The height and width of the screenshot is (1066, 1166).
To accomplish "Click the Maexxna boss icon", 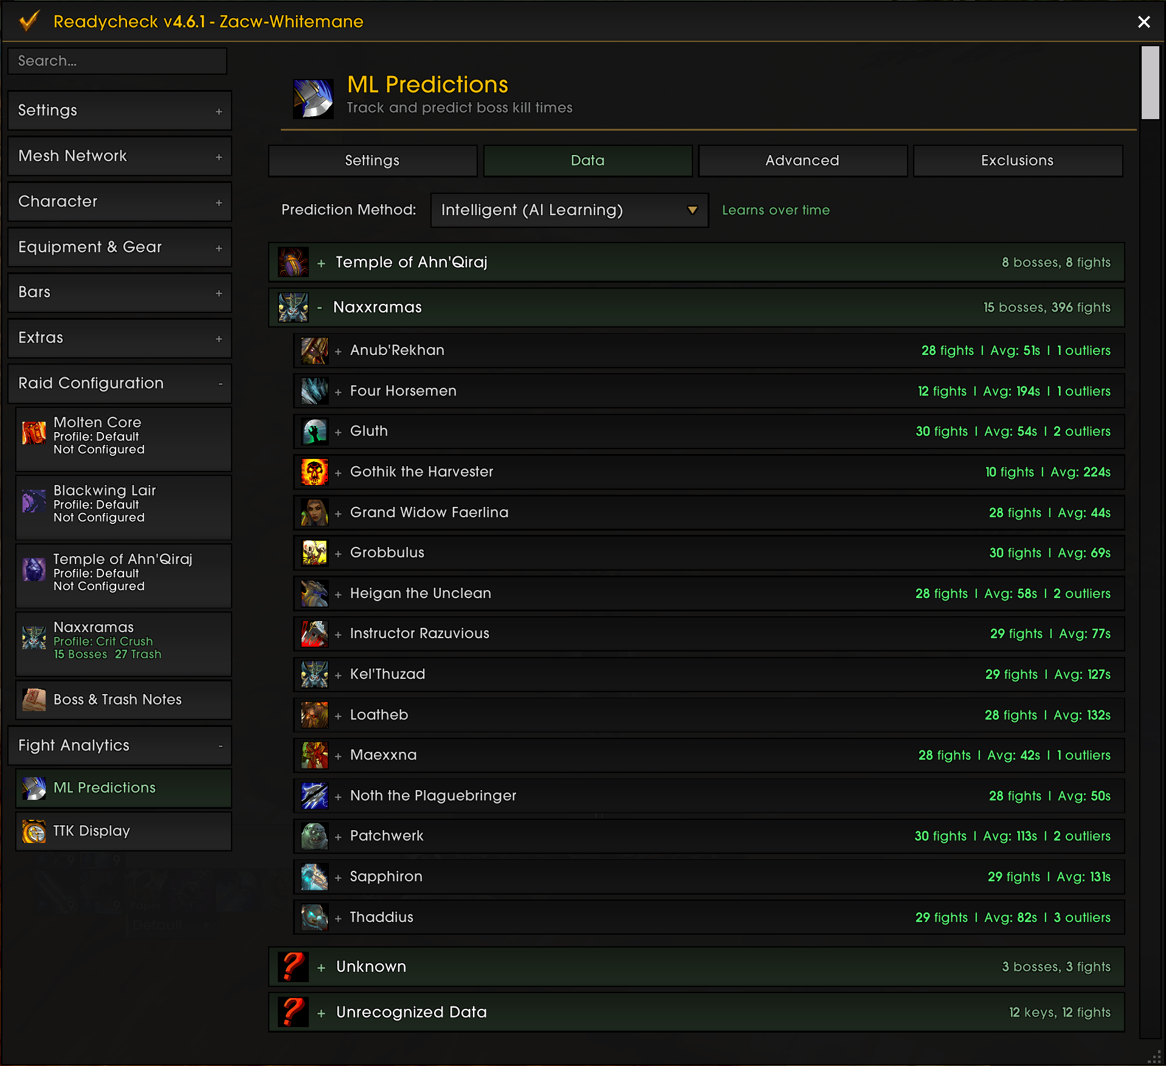I will coord(314,755).
